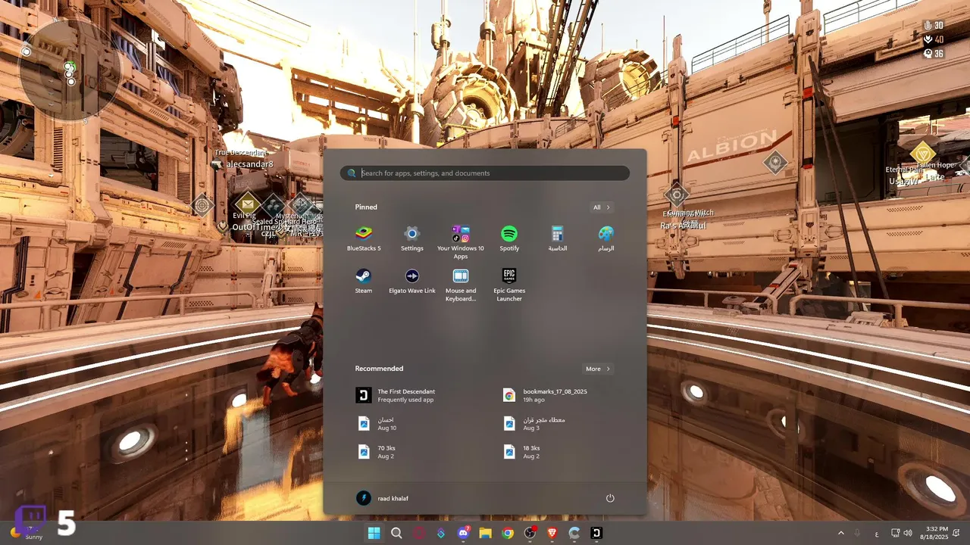Open the blue diamond app on taskbar
Viewport: 970px width, 545px height.
441,533
